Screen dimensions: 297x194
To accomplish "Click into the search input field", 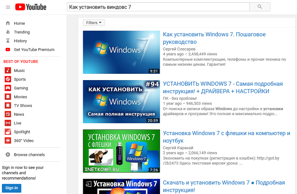I will click(x=159, y=7).
